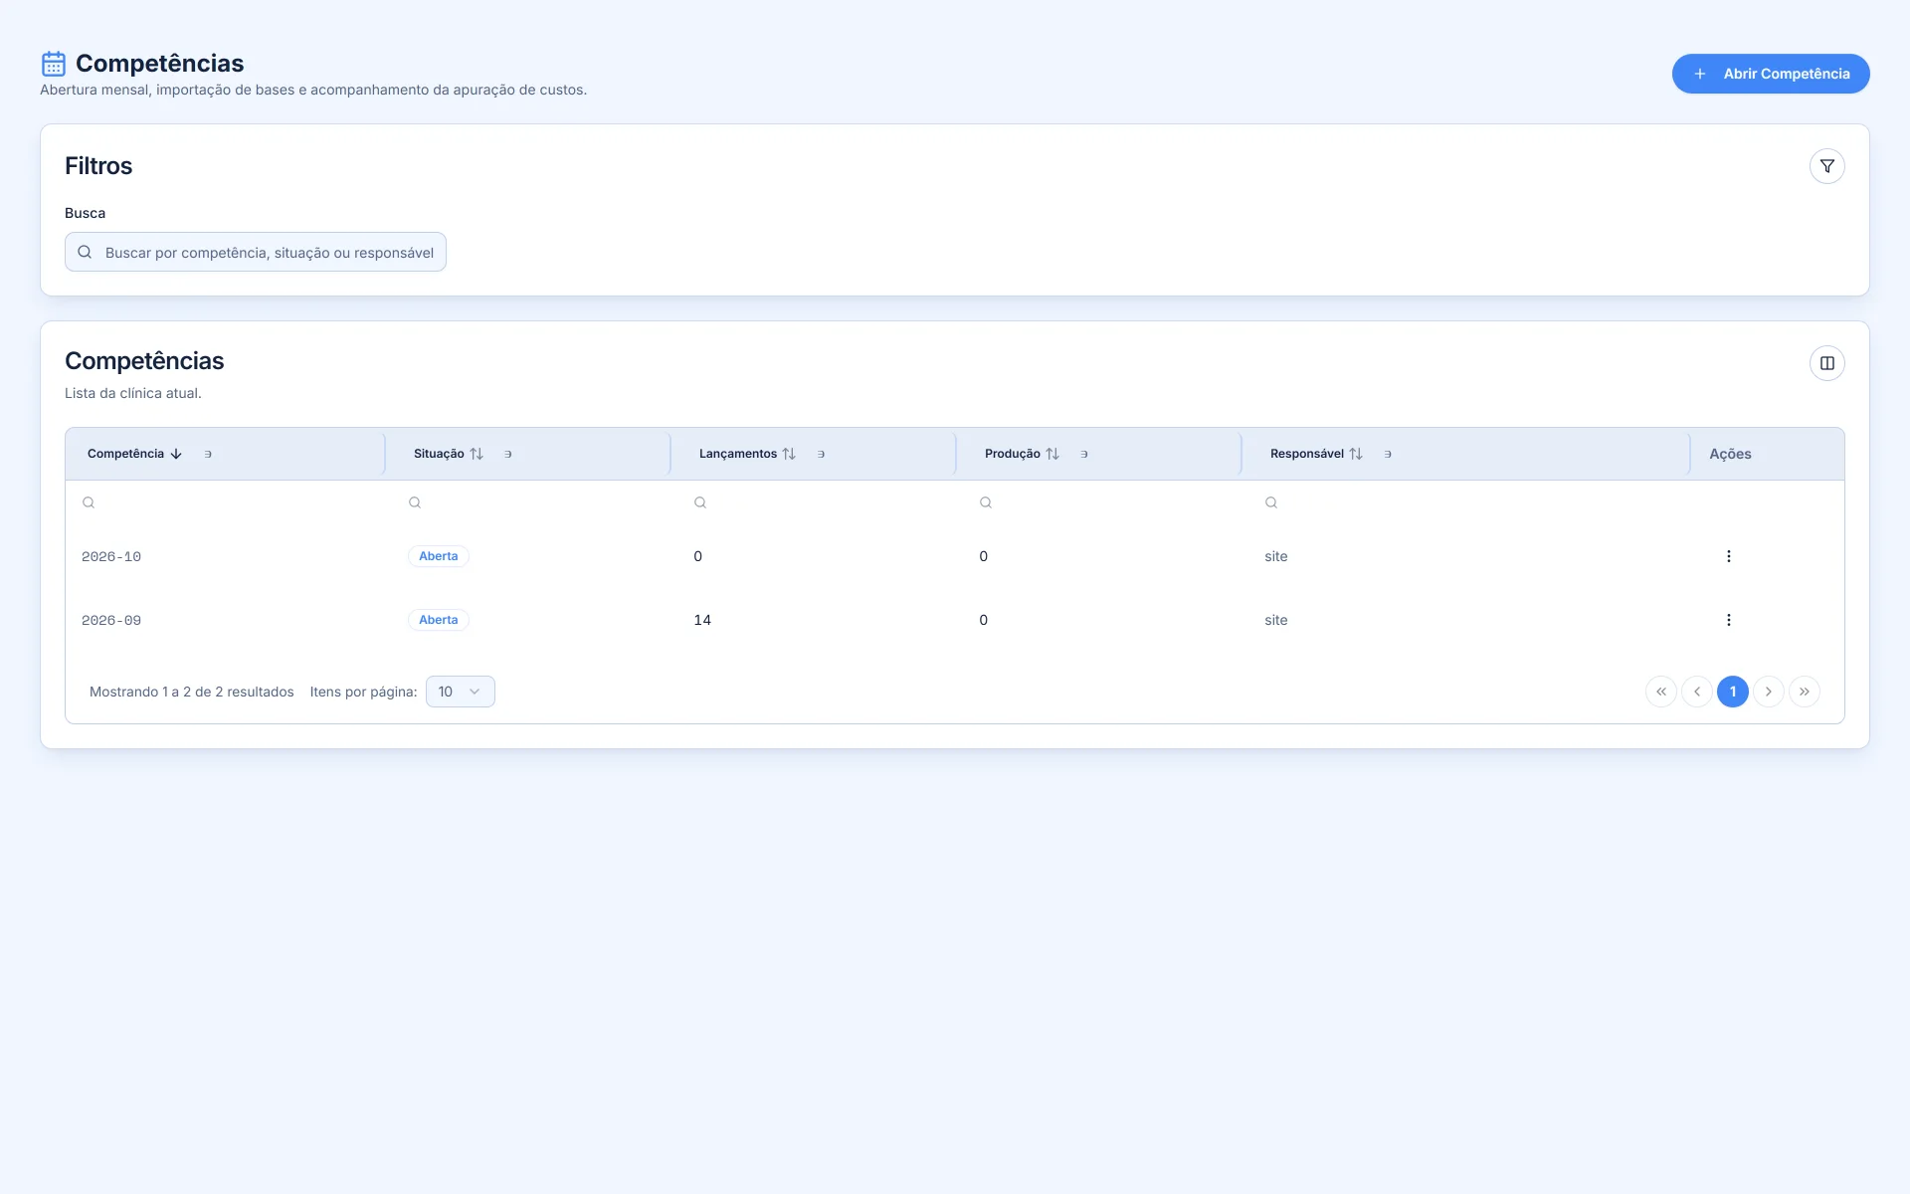Open the Competência column filter menu icon
This screenshot has height=1194, width=1910.
[208, 454]
